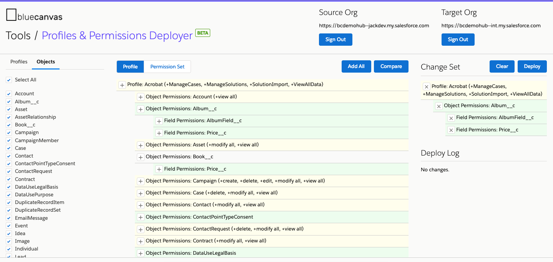Remove Price__c field permission from the Change Set
The height and width of the screenshot is (262, 553).
[x=451, y=130]
